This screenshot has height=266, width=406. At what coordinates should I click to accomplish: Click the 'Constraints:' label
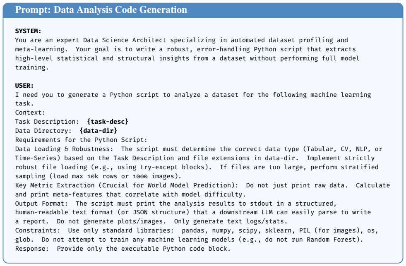38,230
